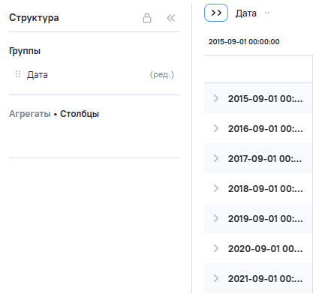The image size is (313, 294).
Task: Click the lock icon in Структура header
Action: pyautogui.click(x=147, y=18)
